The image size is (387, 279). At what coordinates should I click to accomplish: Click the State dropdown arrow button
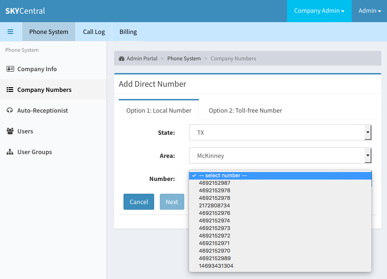[368, 132]
